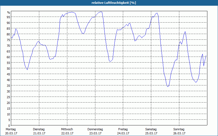Image resolution: width=218 pixels, height=136 pixels.
Task: Click the '90' y-axis value
Action: [x=8, y=23]
